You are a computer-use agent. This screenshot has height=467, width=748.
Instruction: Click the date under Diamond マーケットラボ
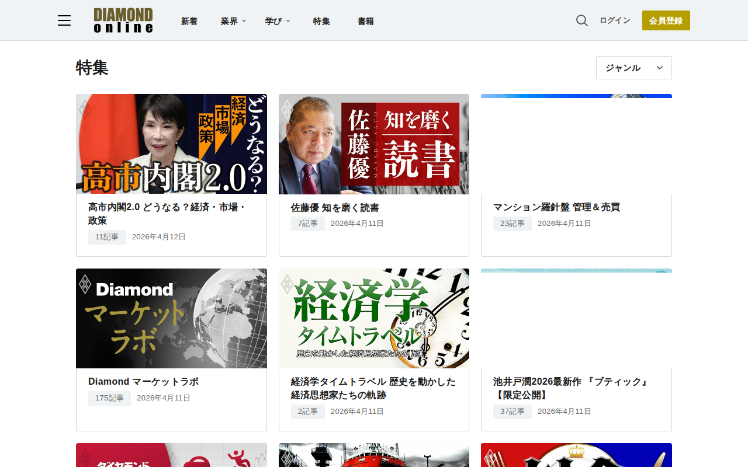(x=164, y=398)
